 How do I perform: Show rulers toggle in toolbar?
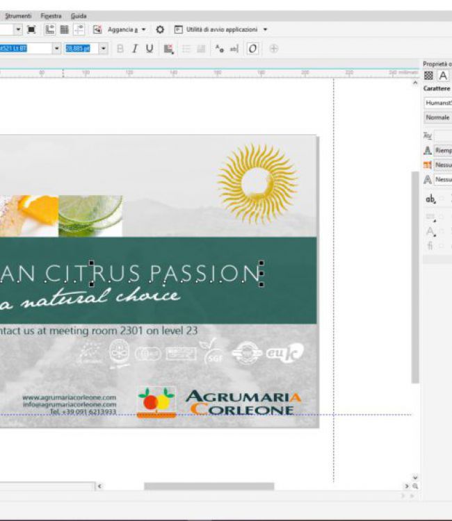[50, 30]
